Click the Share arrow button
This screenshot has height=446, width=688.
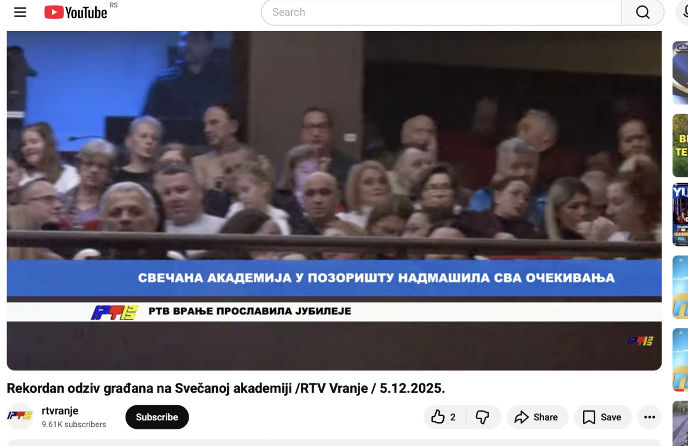click(536, 417)
